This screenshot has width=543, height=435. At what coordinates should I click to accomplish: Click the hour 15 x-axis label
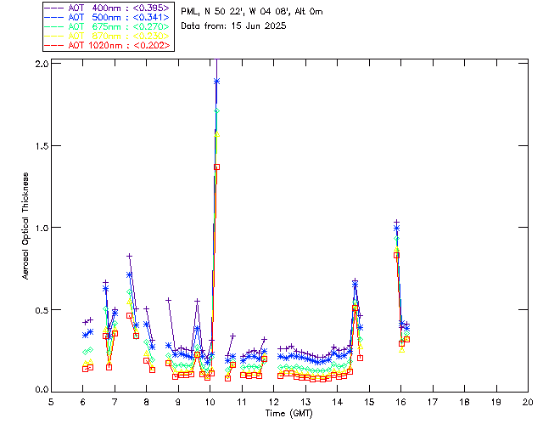pyautogui.click(x=369, y=402)
